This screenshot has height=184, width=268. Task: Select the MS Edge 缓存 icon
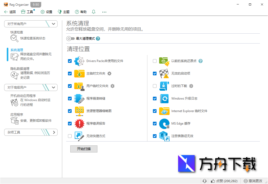click(164, 123)
